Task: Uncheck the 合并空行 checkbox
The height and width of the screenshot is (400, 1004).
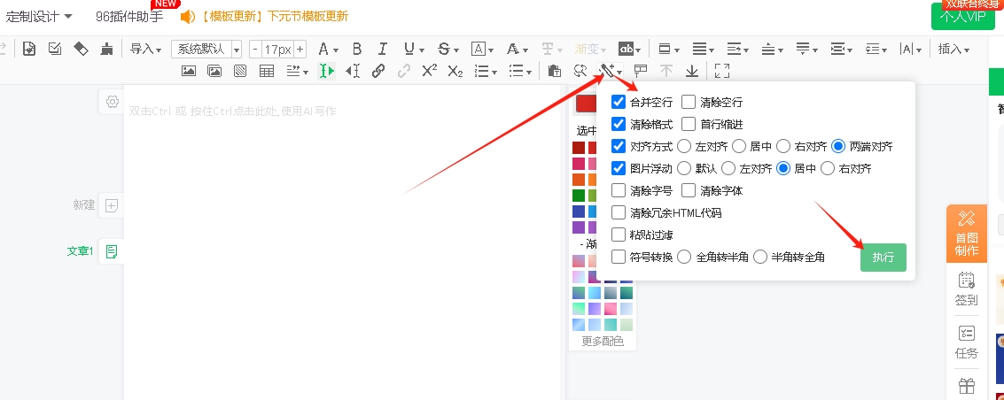Action: (x=619, y=102)
